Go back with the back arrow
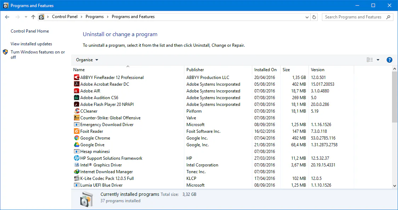 pos(7,17)
